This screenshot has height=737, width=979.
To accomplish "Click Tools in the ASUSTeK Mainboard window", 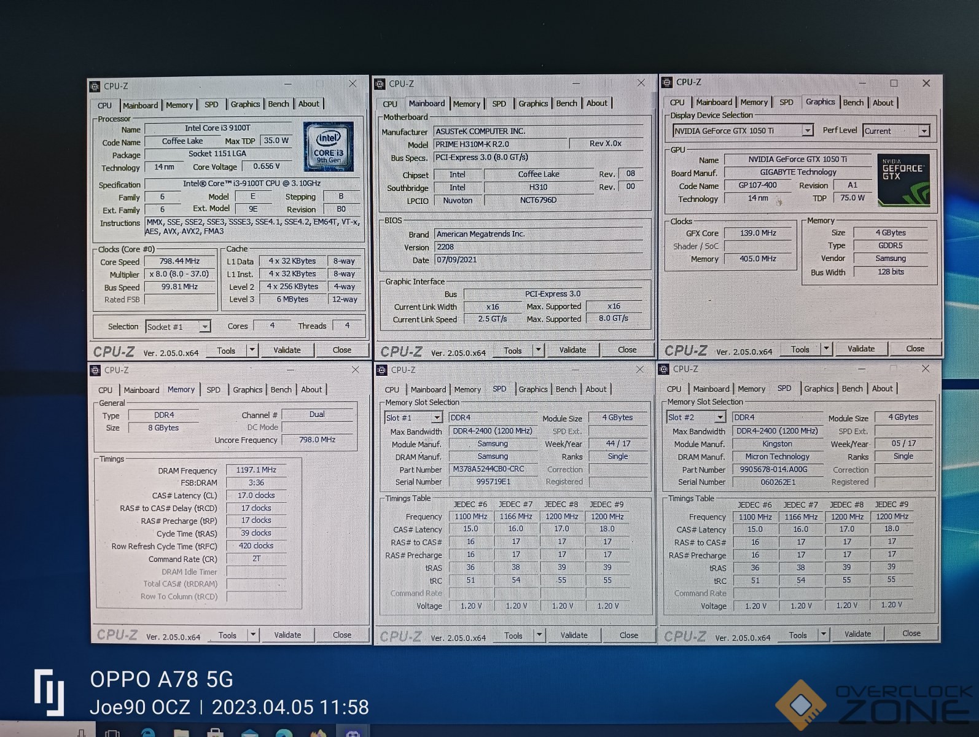I will pos(513,351).
